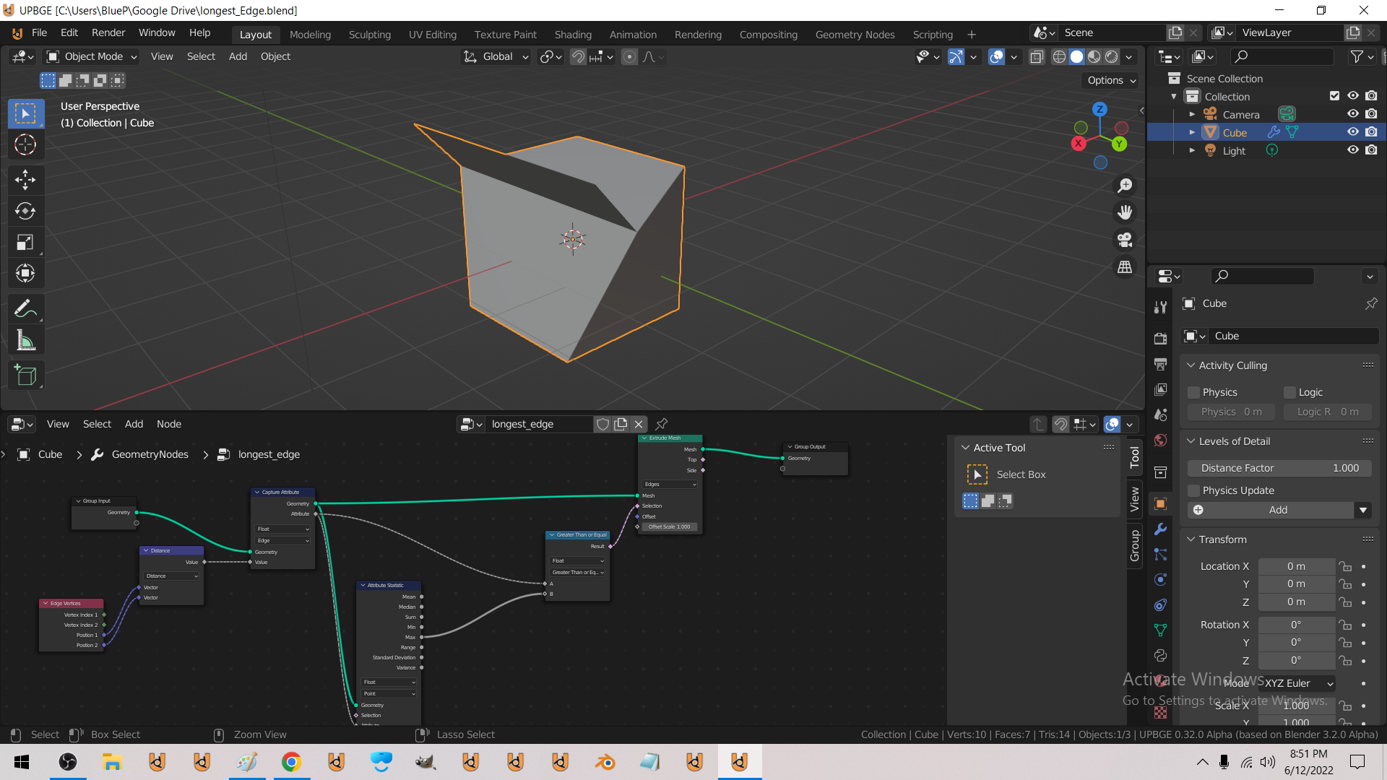
Task: Click Location X field
Action: pos(1296,566)
